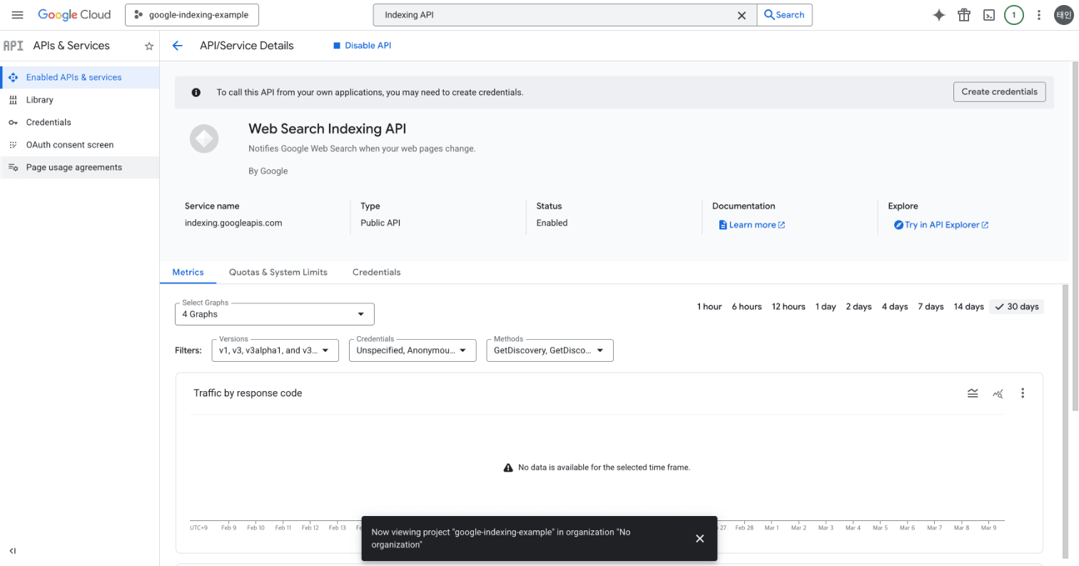
Task: Open Credentials in the sidebar
Action: pos(80,123)
